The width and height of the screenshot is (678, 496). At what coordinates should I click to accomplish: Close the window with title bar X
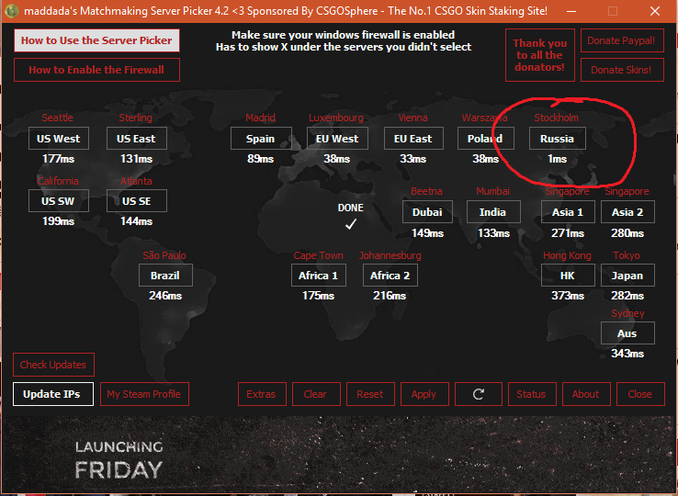pyautogui.click(x=655, y=11)
